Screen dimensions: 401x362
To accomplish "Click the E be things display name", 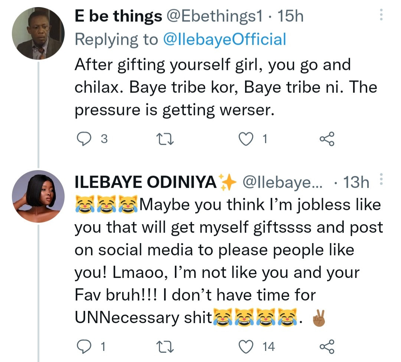I will [x=118, y=16].
